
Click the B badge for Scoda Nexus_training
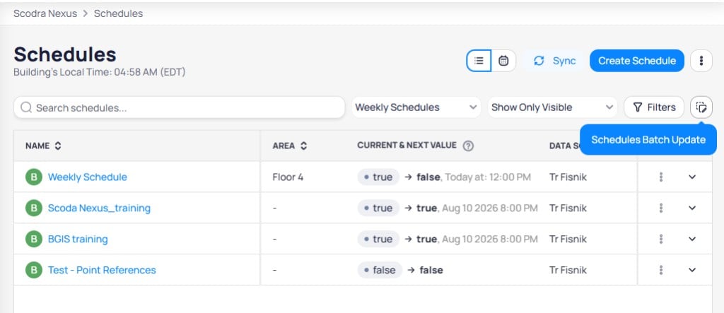coord(34,208)
